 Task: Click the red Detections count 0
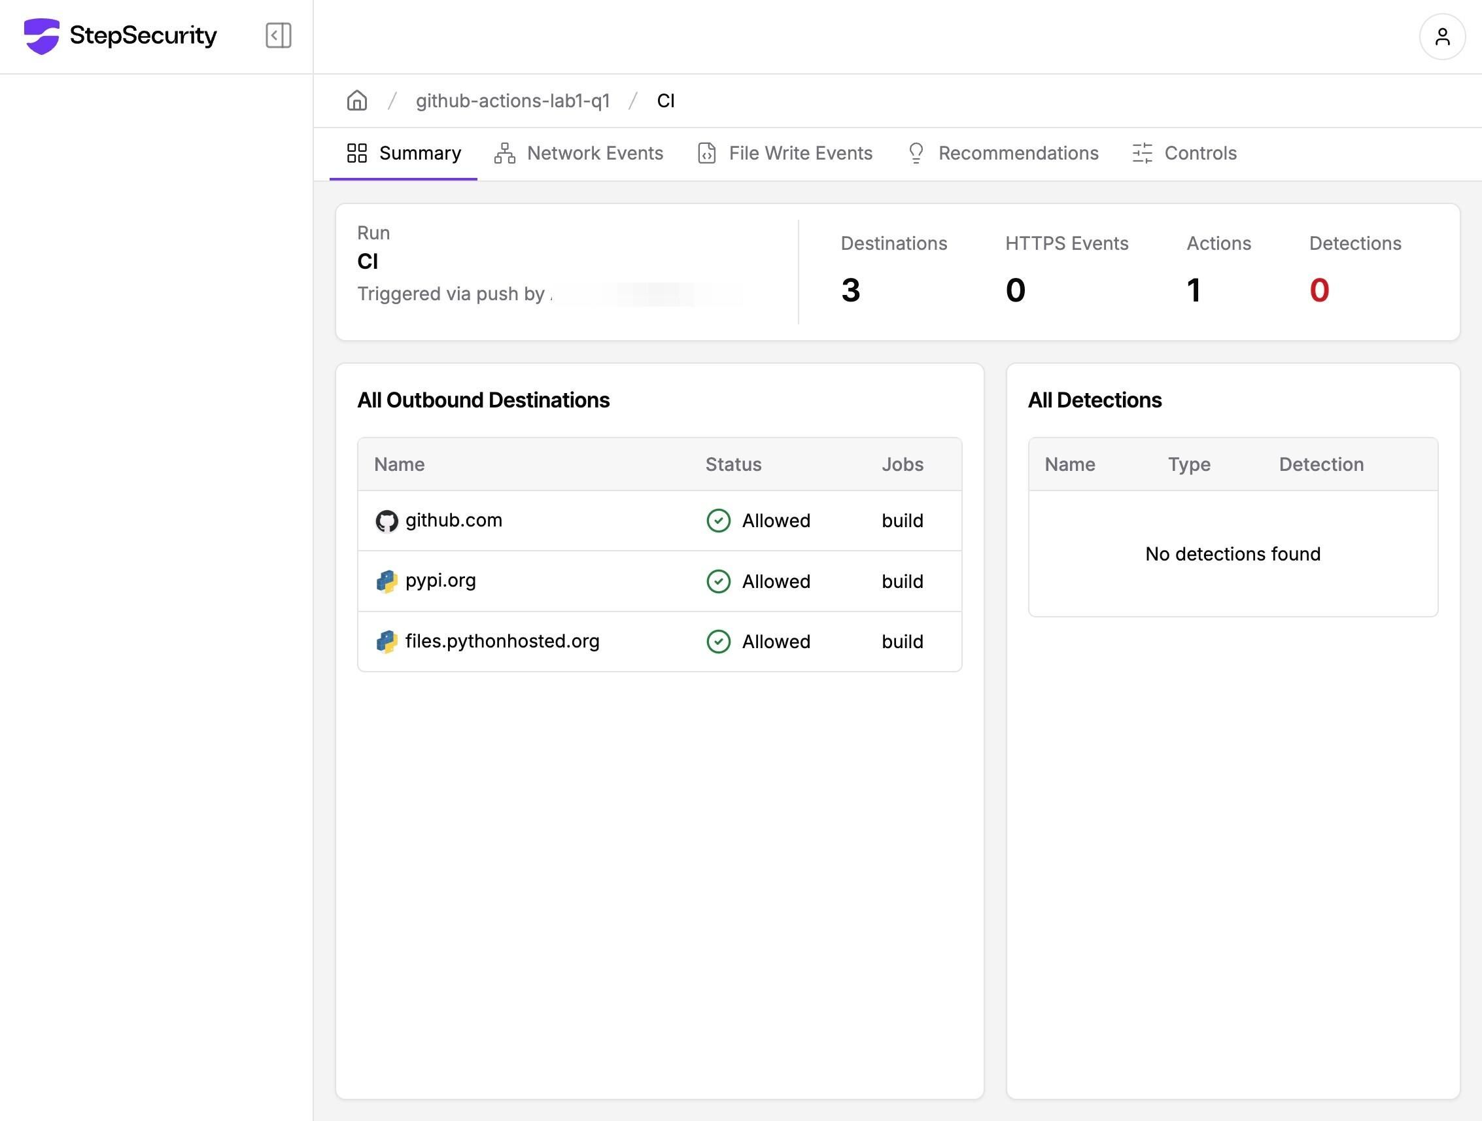[1319, 290]
